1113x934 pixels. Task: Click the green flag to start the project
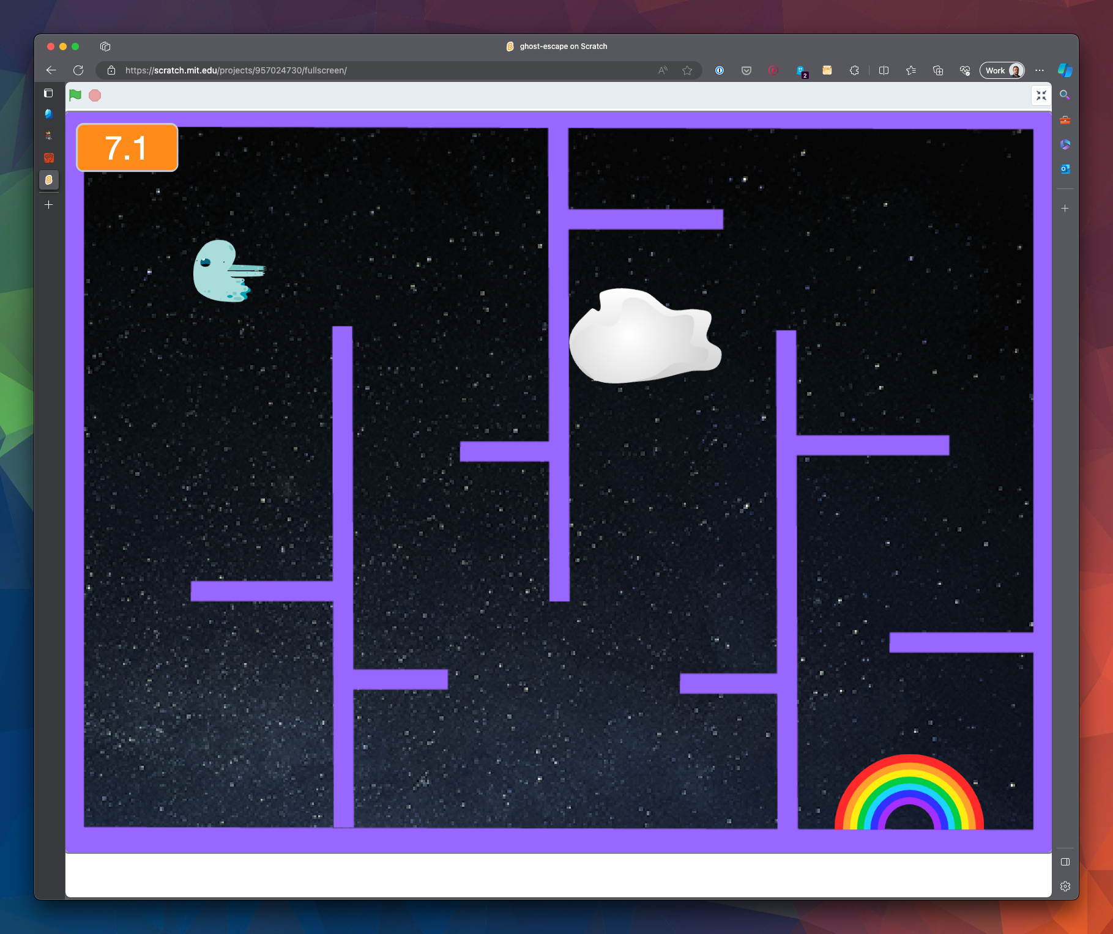coord(75,95)
